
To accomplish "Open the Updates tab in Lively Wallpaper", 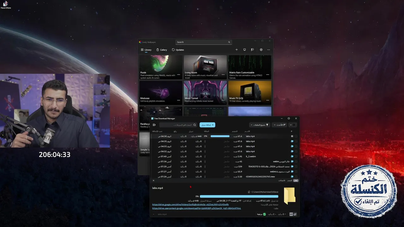I will pyautogui.click(x=178, y=50).
